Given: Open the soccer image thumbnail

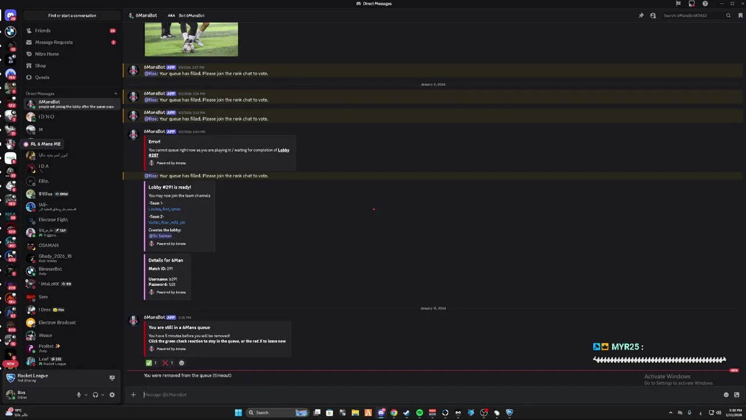Looking at the screenshot, I should click(191, 39).
